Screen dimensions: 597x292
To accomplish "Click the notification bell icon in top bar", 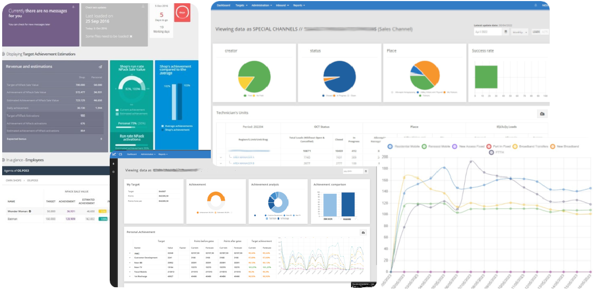I will coord(535,5).
